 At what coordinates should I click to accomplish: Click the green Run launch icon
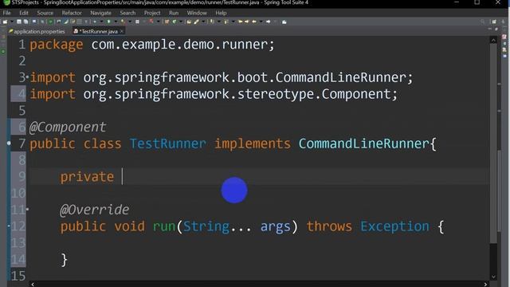(x=108, y=22)
